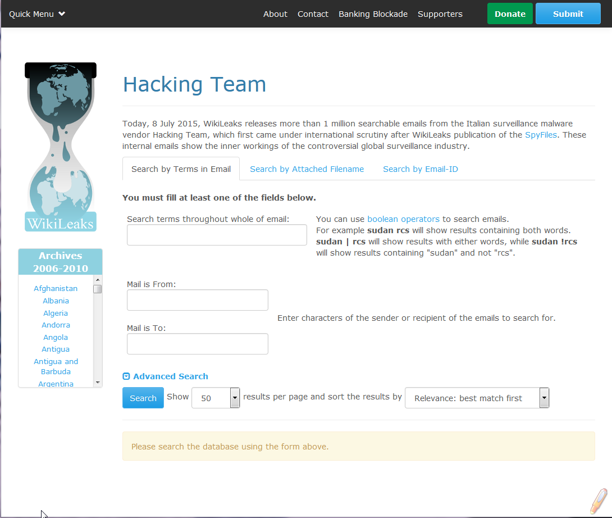This screenshot has height=518, width=612.
Task: Select Search by Terms in Email tab
Action: tap(181, 169)
